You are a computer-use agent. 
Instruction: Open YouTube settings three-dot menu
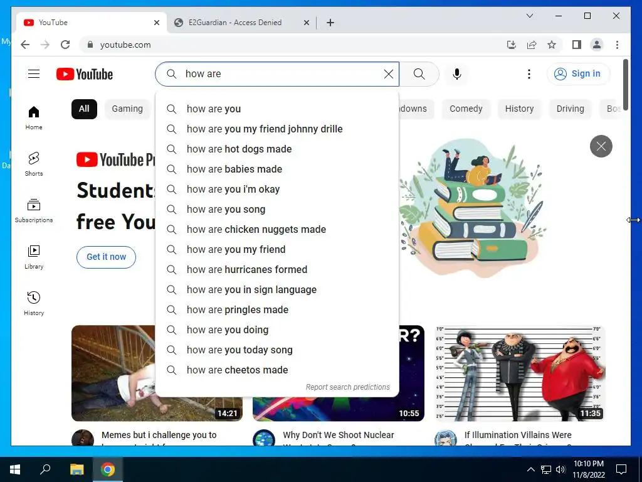(x=529, y=74)
